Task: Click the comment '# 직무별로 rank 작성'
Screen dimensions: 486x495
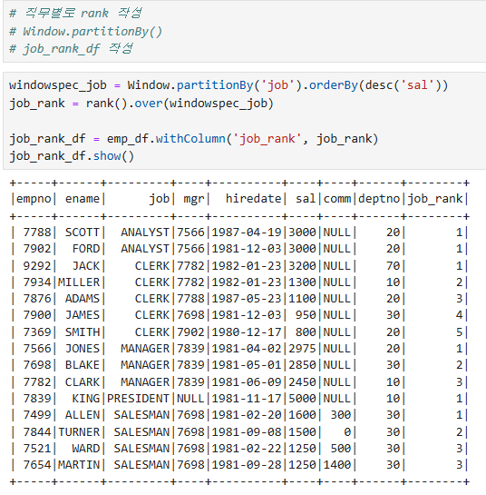Action: click(x=75, y=14)
